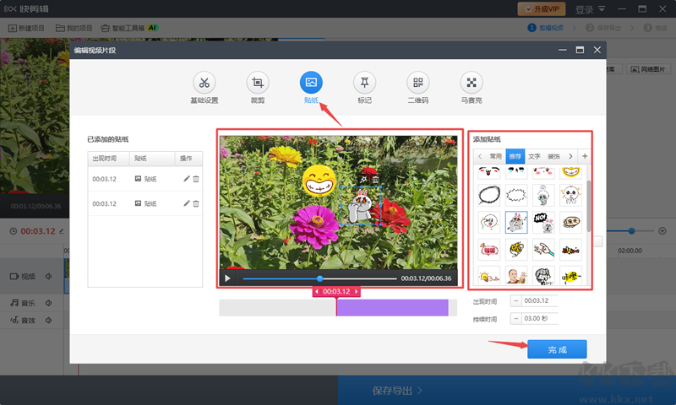Mute the 音效 track with the speaker icon
Screen dimensions: 676x405
pyautogui.click(x=49, y=321)
